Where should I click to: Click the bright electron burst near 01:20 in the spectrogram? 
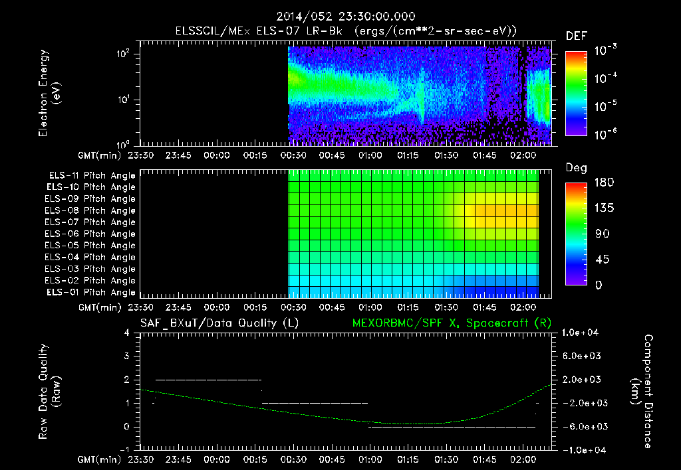point(421,96)
